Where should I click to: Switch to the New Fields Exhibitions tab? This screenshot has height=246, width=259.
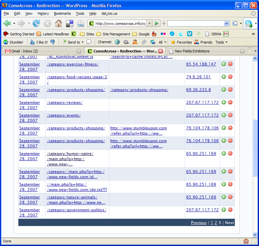click(206, 51)
